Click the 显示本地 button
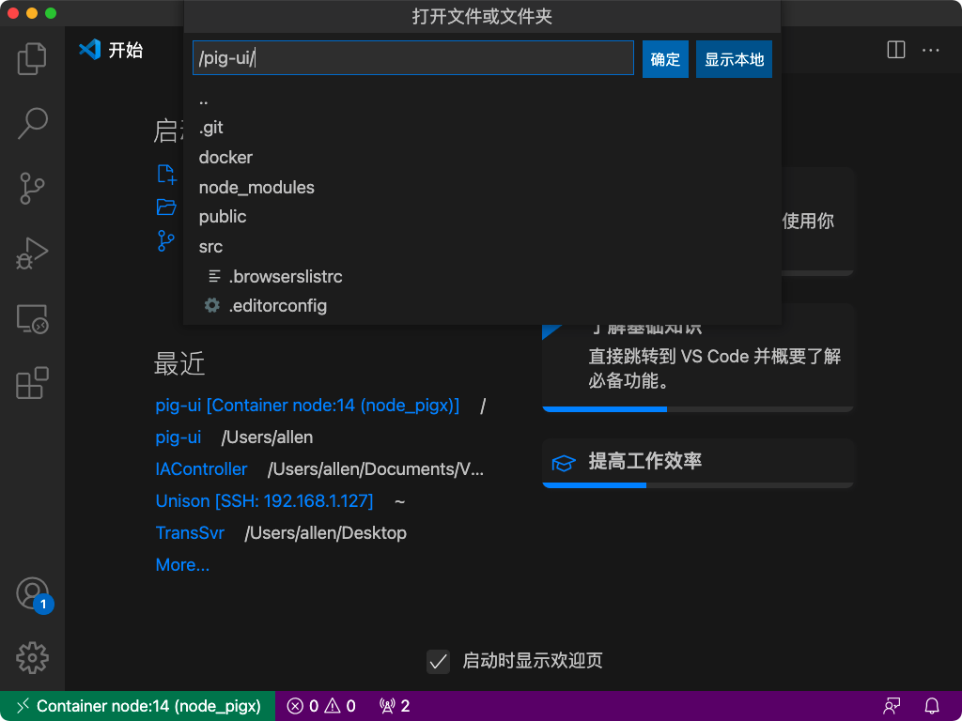 [x=734, y=58]
